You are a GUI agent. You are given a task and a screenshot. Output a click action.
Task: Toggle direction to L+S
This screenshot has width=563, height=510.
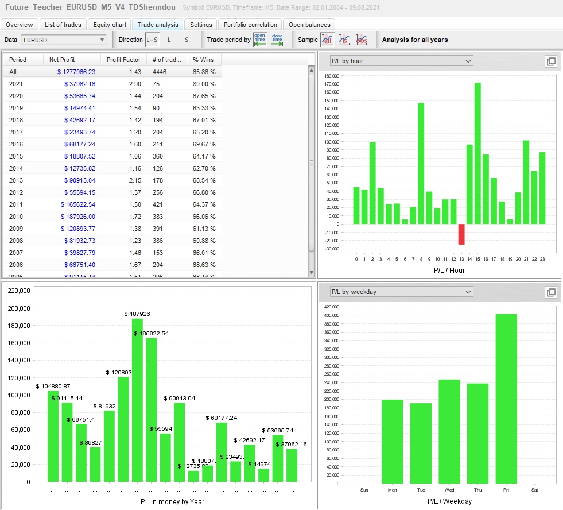(152, 40)
